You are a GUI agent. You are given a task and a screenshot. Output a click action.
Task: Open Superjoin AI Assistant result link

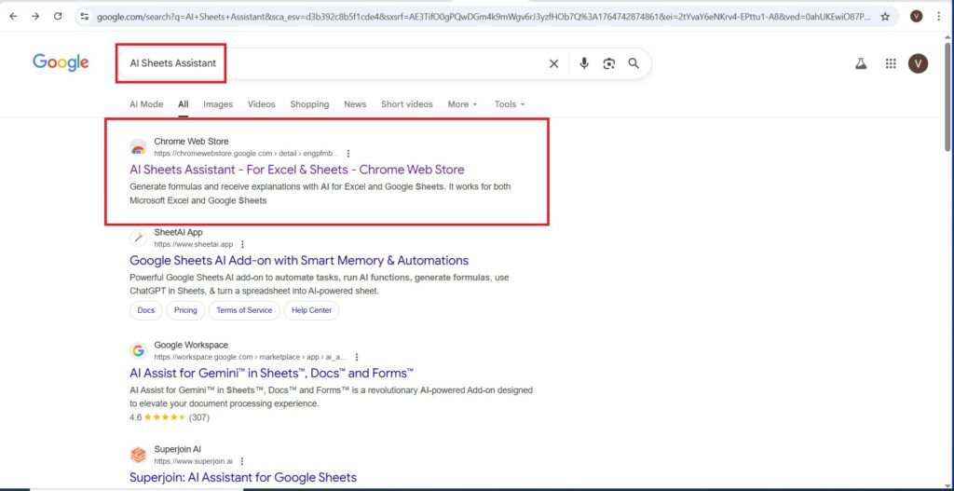tap(242, 477)
